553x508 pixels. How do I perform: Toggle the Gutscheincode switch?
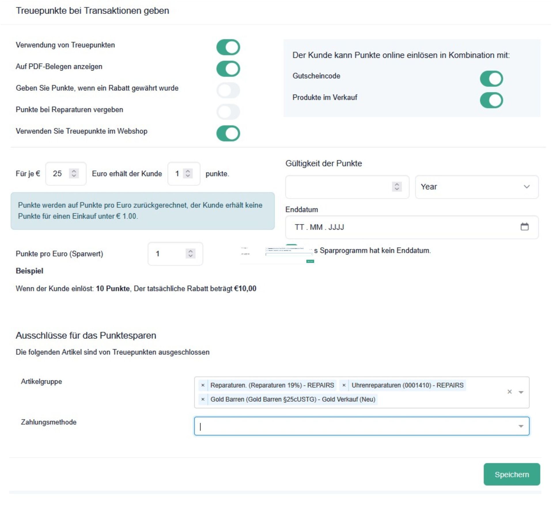[491, 79]
